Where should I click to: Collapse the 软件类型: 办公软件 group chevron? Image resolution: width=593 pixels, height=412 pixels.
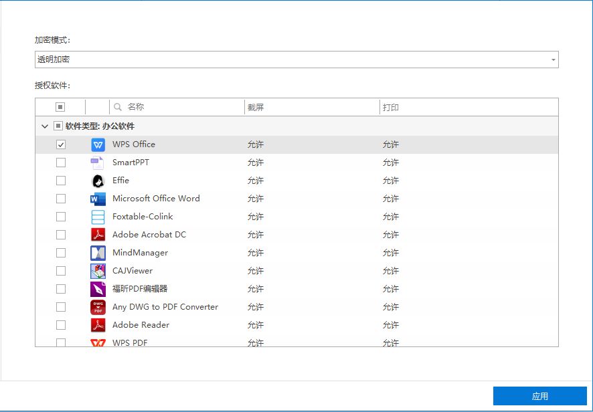(x=45, y=126)
